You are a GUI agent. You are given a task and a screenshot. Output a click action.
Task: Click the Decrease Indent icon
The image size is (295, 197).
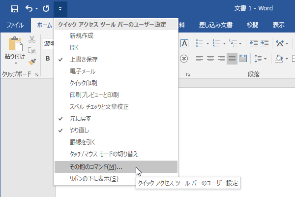click(x=253, y=43)
